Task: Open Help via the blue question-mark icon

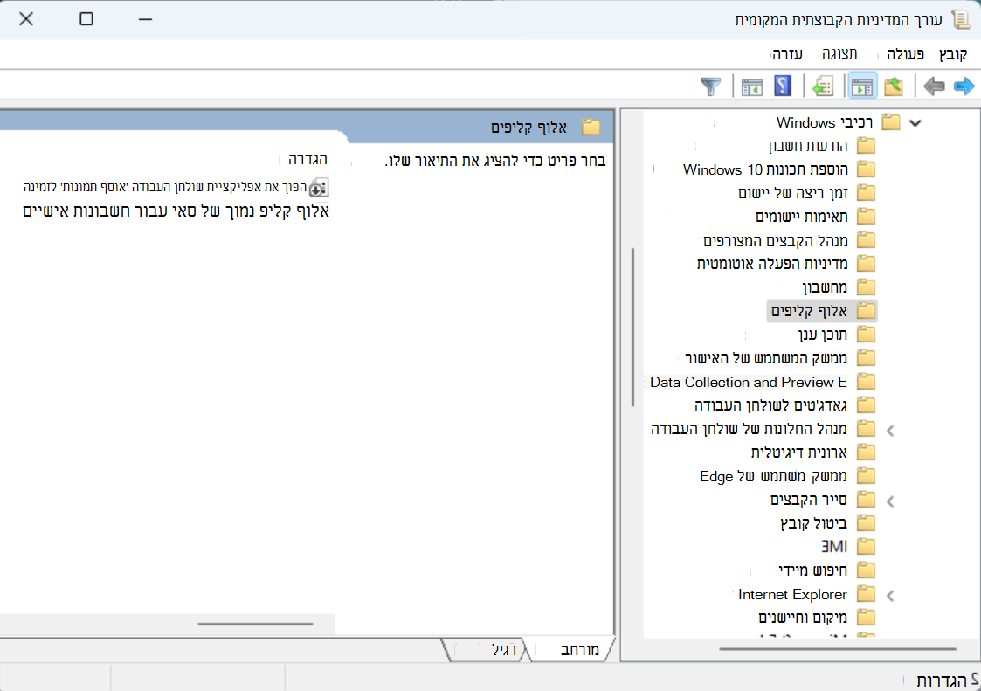Action: point(783,86)
